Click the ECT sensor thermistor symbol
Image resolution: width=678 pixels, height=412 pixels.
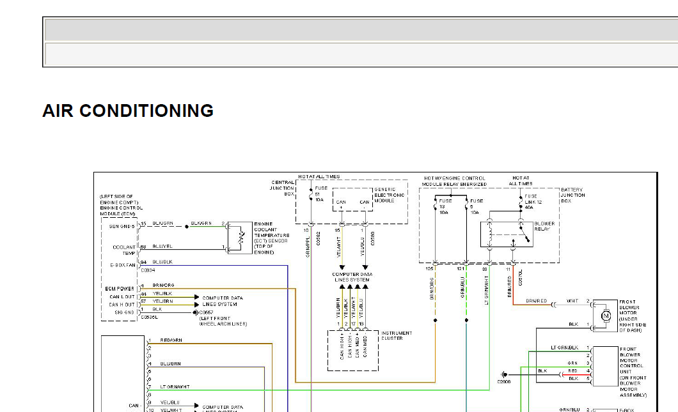pyautogui.click(x=241, y=238)
